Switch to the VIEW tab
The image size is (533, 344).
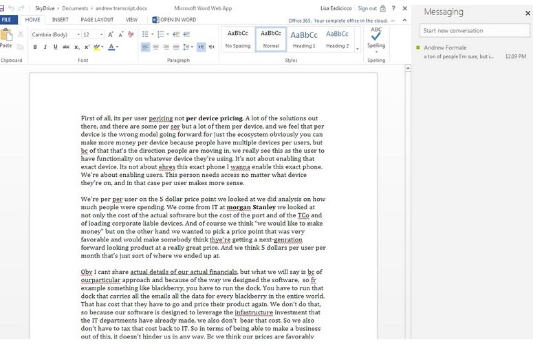click(x=131, y=20)
